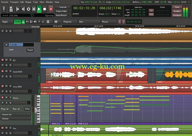Image resolution: width=192 pixels, height=136 pixels.
Task: Select the Grab hand tool
Action: pyautogui.click(x=23, y=22)
